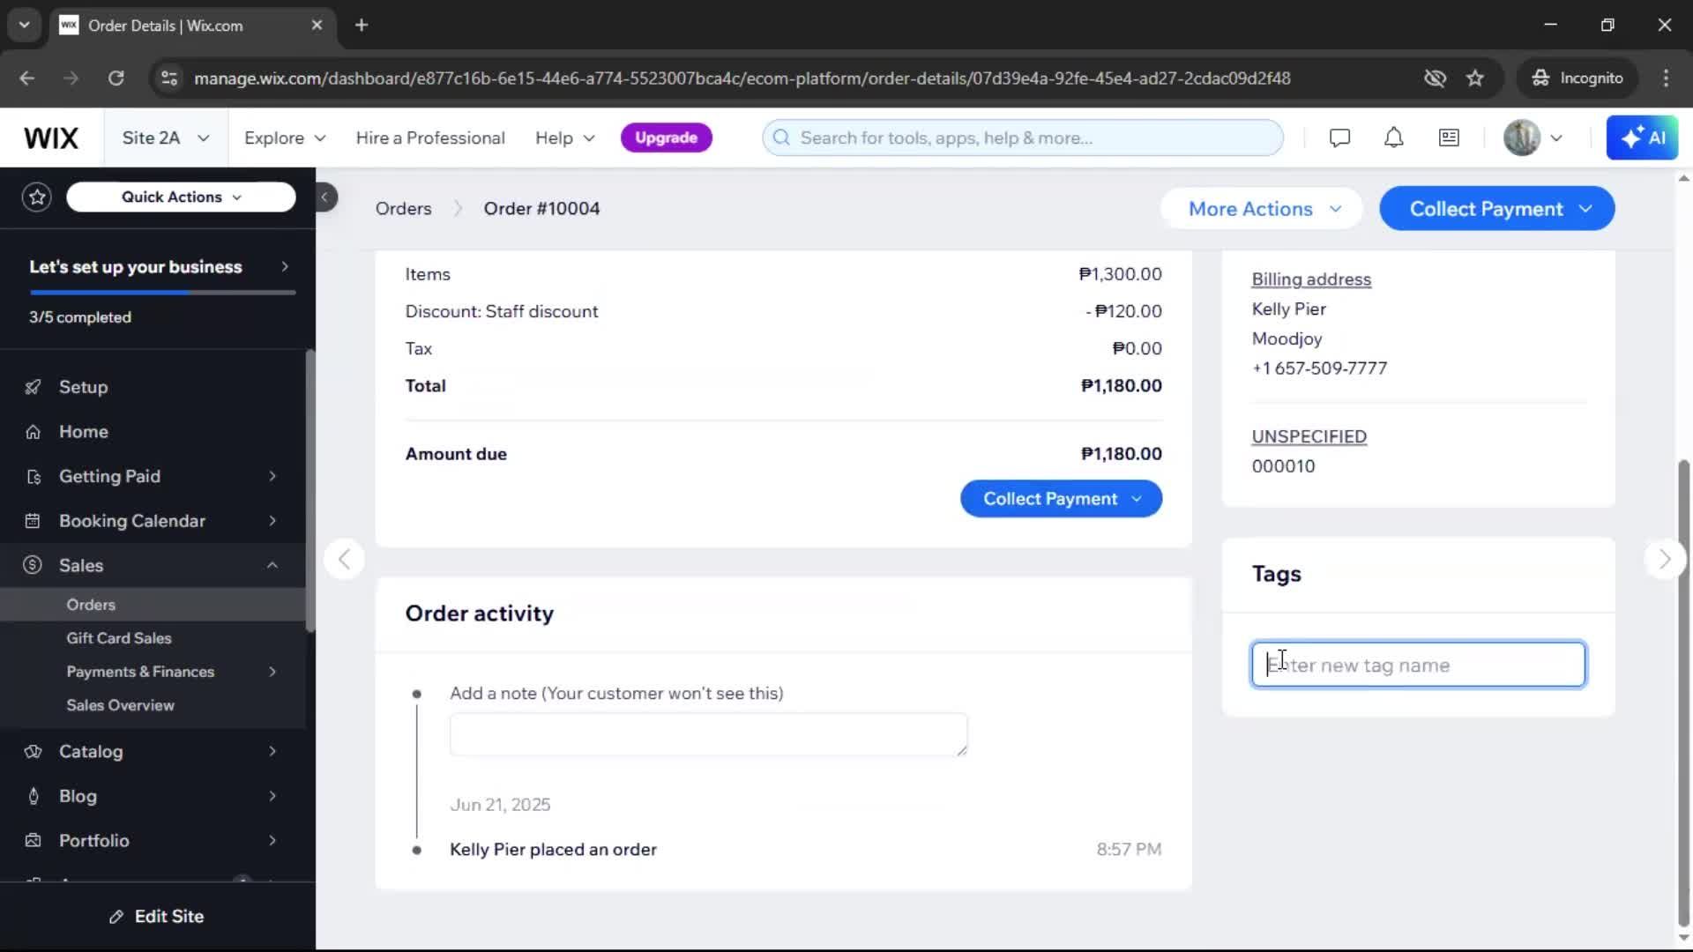Image resolution: width=1693 pixels, height=952 pixels.
Task: Open a new browser tab
Action: pyautogui.click(x=362, y=26)
